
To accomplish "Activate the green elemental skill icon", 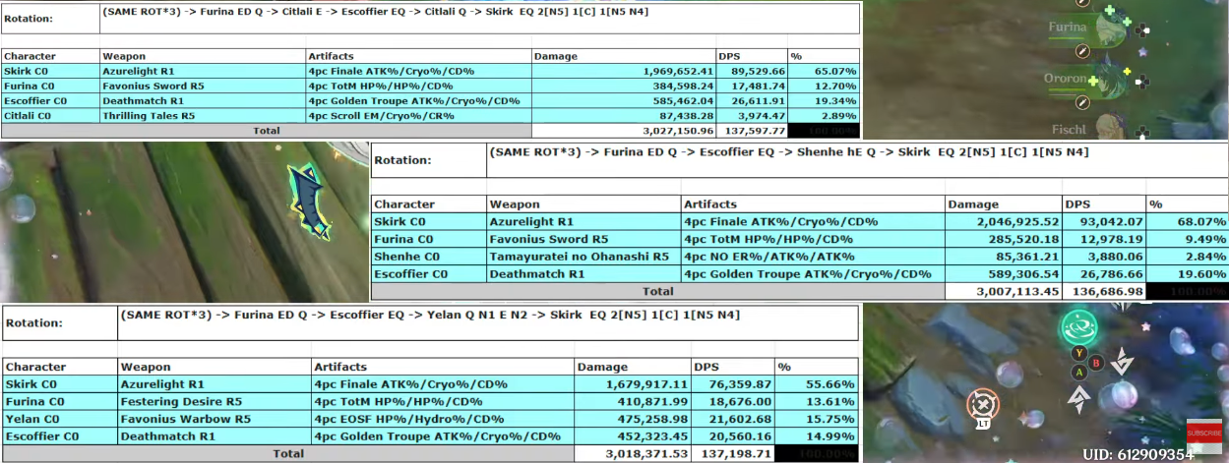I will click(1077, 326).
